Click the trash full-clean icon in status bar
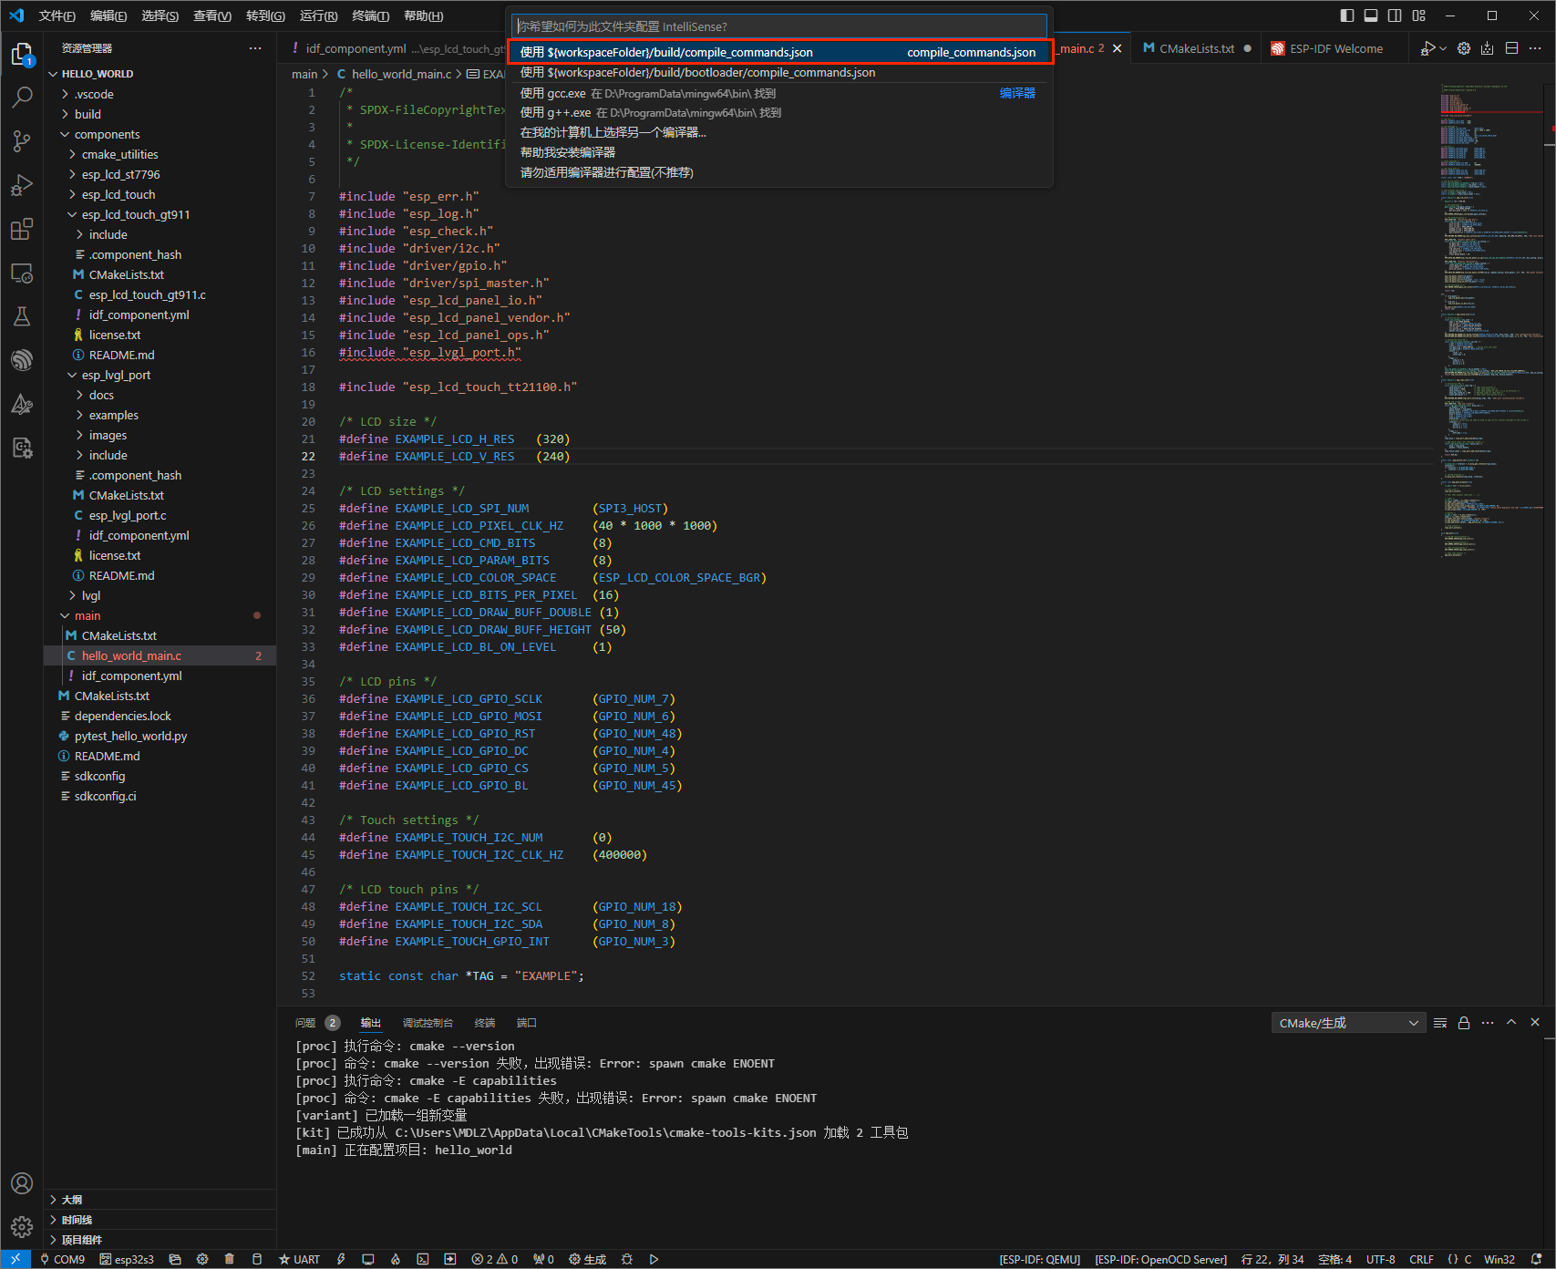This screenshot has width=1556, height=1269. (x=230, y=1259)
